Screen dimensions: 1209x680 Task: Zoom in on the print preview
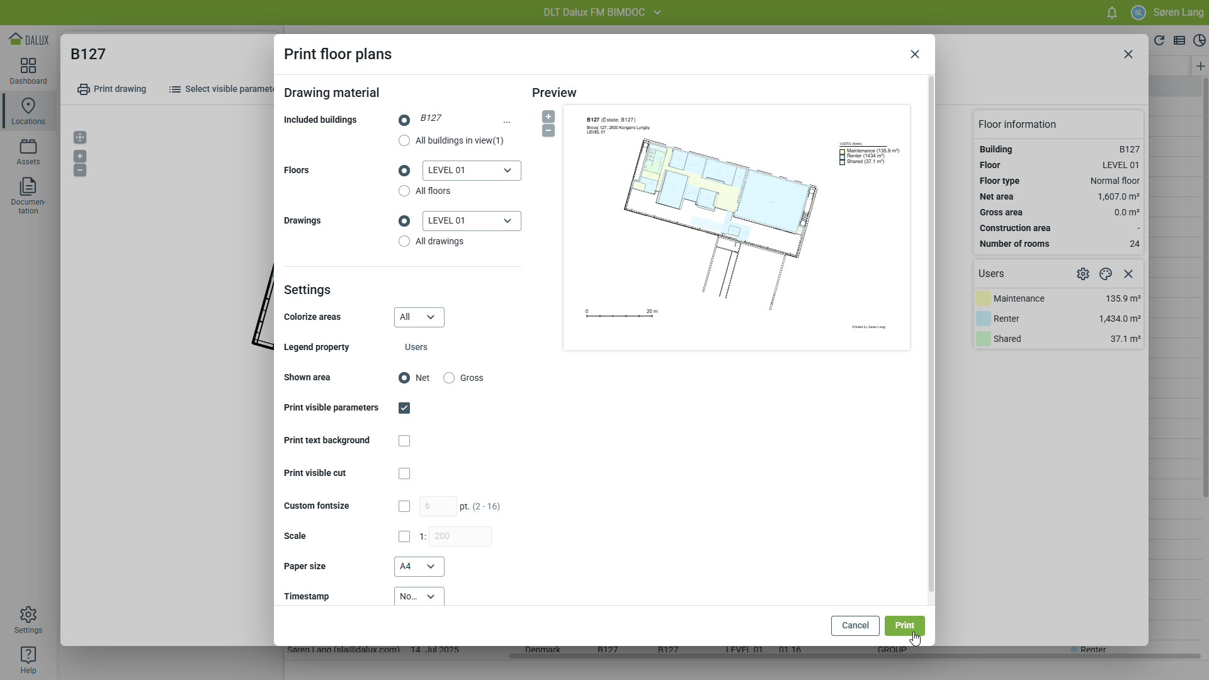click(548, 117)
